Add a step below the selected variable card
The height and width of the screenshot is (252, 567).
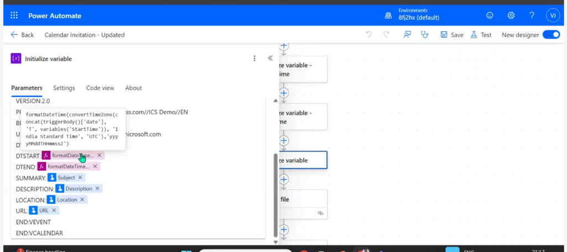tap(284, 180)
